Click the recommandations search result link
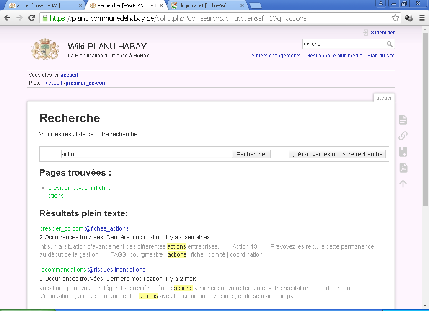 (63, 270)
